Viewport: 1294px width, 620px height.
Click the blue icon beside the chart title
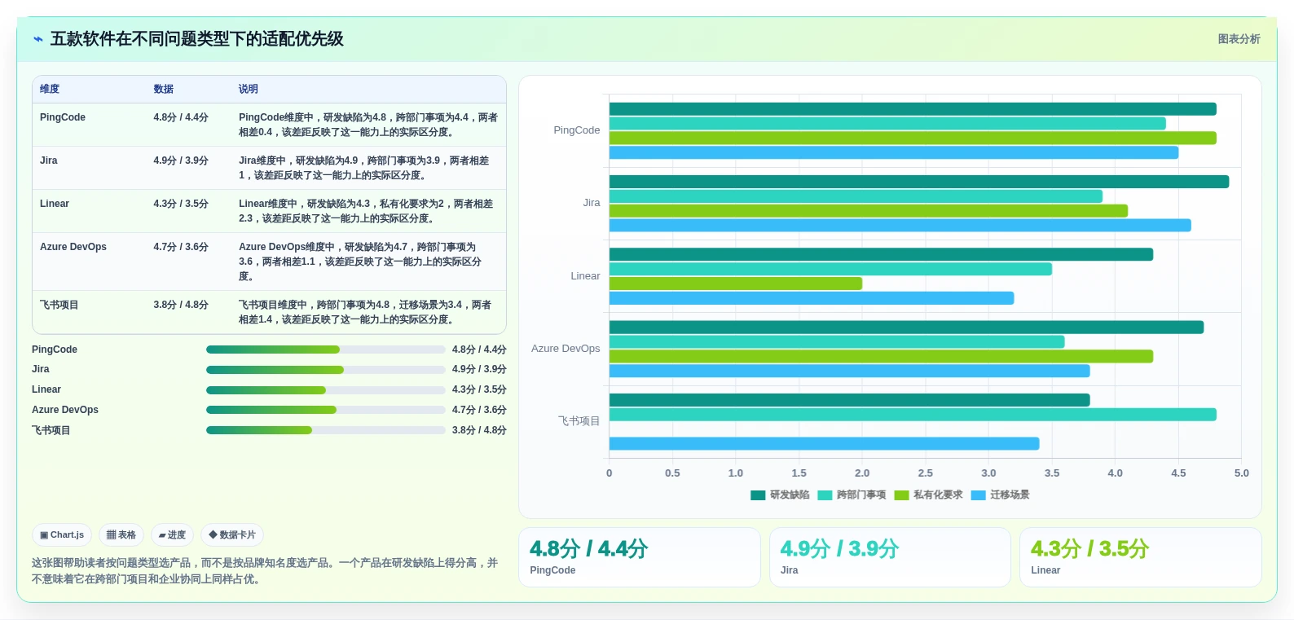[x=38, y=39]
